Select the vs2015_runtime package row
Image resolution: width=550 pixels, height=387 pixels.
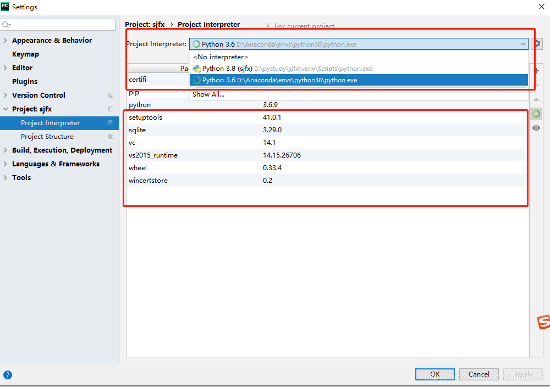click(x=327, y=155)
